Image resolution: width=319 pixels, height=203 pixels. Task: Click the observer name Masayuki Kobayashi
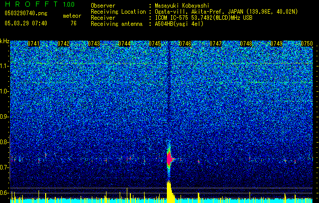coord(182,6)
